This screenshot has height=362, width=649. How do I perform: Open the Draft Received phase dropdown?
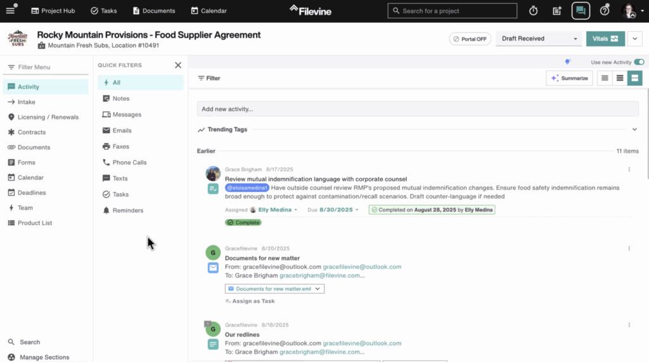pyautogui.click(x=539, y=39)
